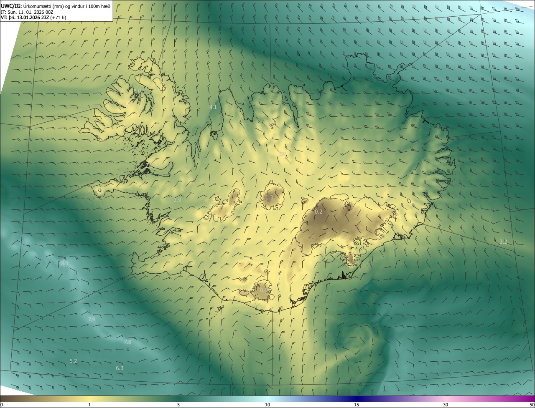Click the 0.2 value on the large southeast glacier

click(x=318, y=212)
